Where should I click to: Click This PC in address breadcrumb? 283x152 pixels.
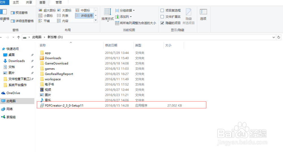click(x=37, y=37)
